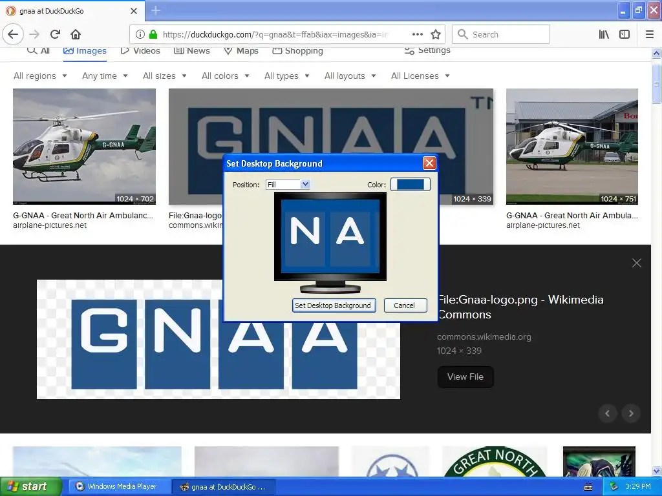Expand the Any time filter
The width and height of the screenshot is (662, 496).
(x=105, y=76)
